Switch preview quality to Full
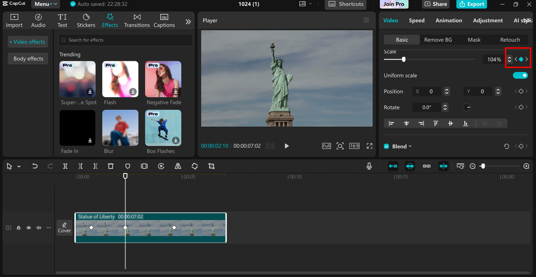The width and height of the screenshot is (536, 277). [327, 146]
